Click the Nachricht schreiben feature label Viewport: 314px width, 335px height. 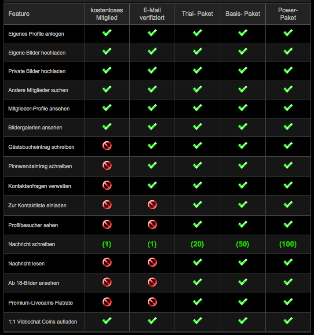[x=32, y=244]
